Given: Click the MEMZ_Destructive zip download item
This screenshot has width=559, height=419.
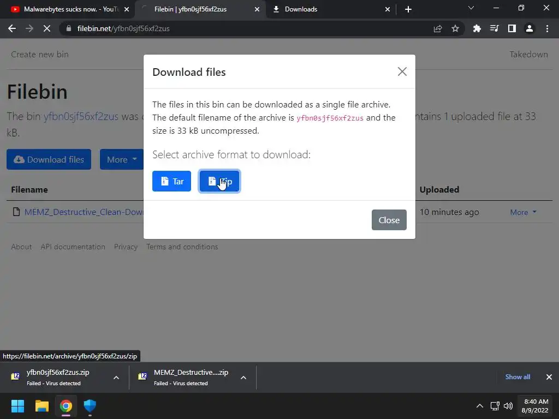Looking at the screenshot, I should click(185, 378).
